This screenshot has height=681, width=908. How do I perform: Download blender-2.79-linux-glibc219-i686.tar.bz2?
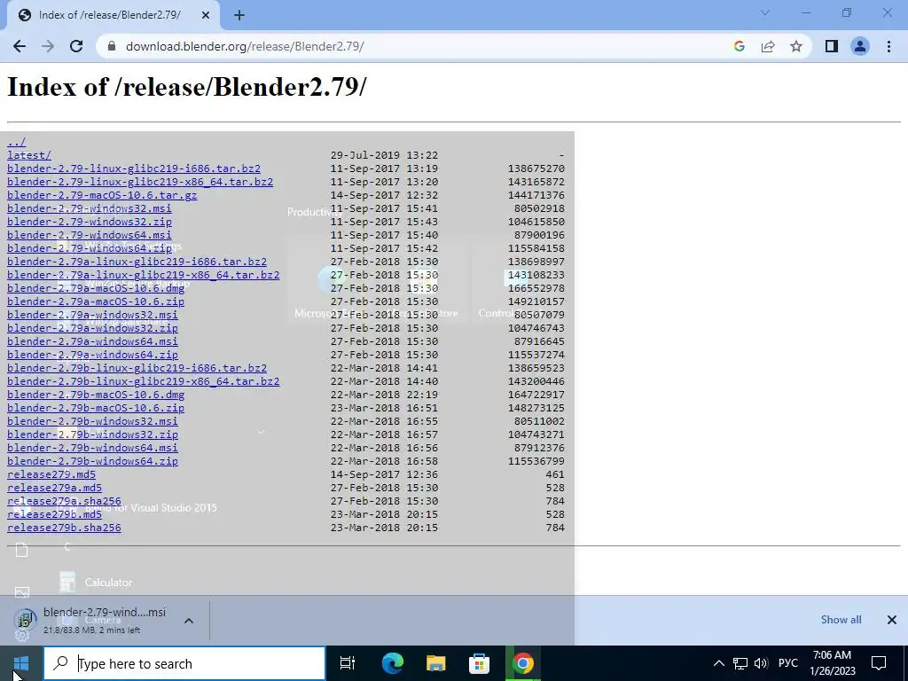click(x=134, y=168)
